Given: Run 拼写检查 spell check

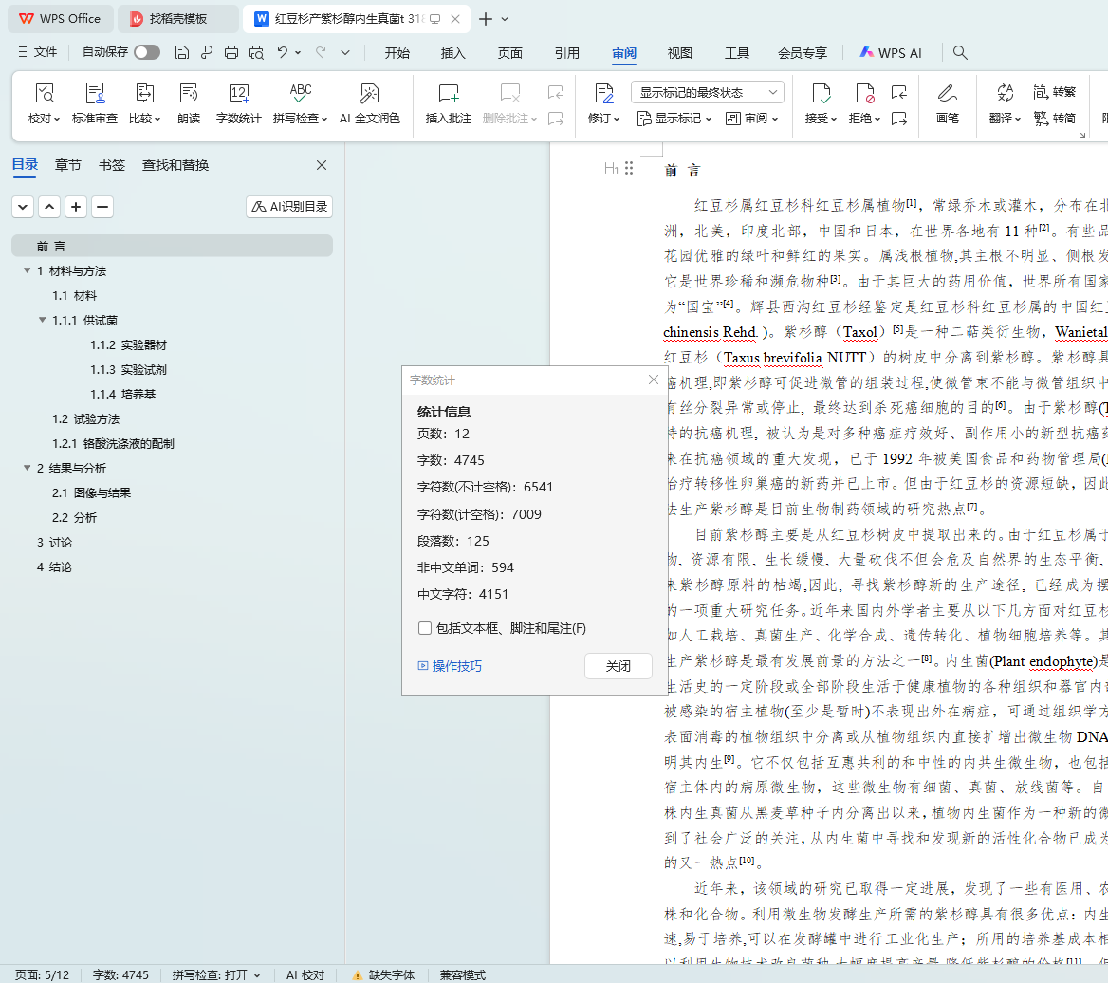Looking at the screenshot, I should (301, 103).
